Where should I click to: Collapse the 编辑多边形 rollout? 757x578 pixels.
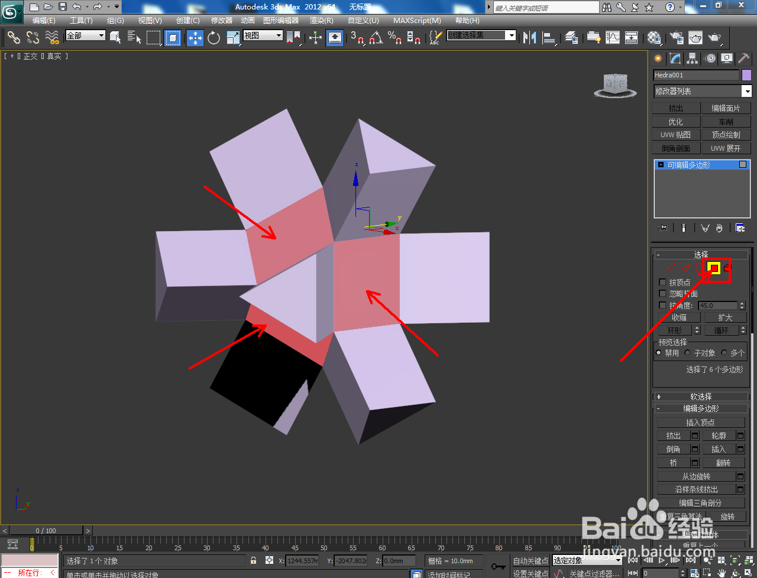click(701, 408)
